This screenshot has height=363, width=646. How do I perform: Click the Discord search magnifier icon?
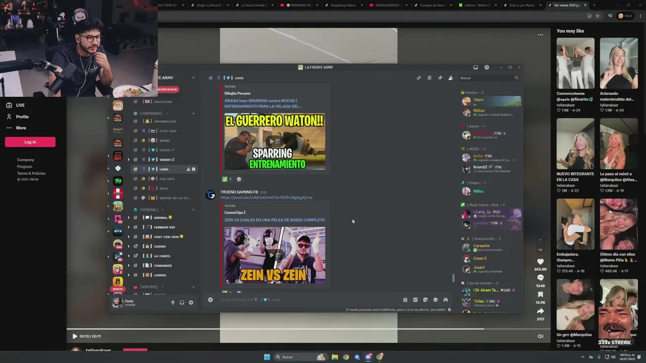(x=516, y=78)
